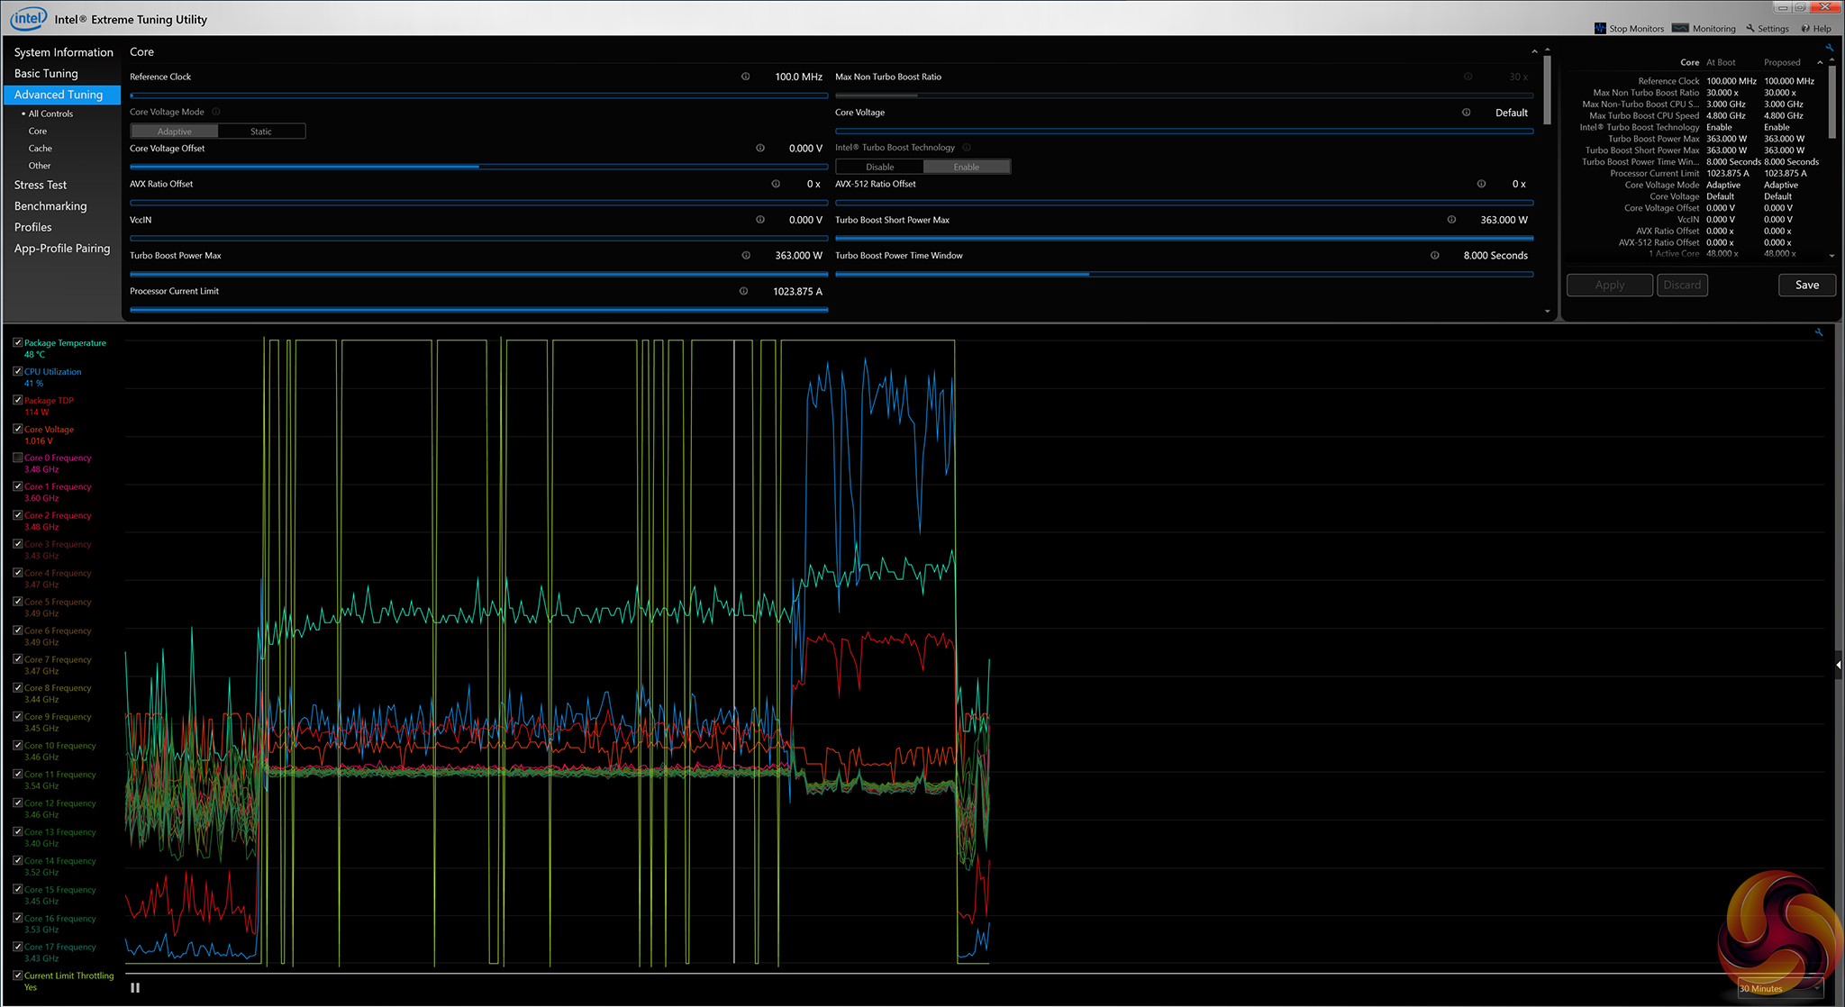Disable Intel Turbo Boost Technology

[x=879, y=167]
